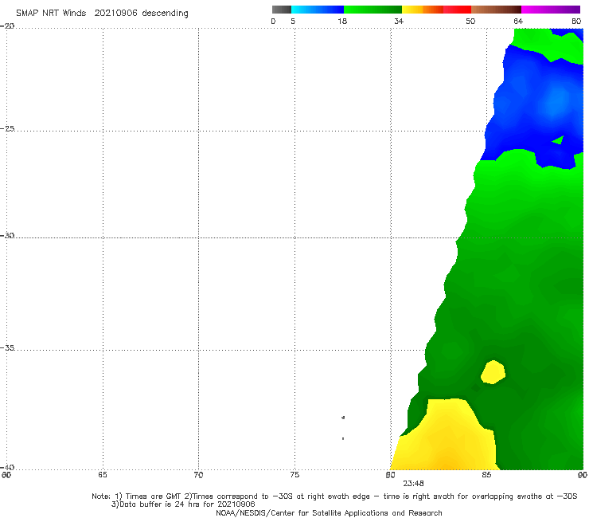Click the yellow-orange segment of the color bar
The height and width of the screenshot is (518, 589).
(x=423, y=10)
